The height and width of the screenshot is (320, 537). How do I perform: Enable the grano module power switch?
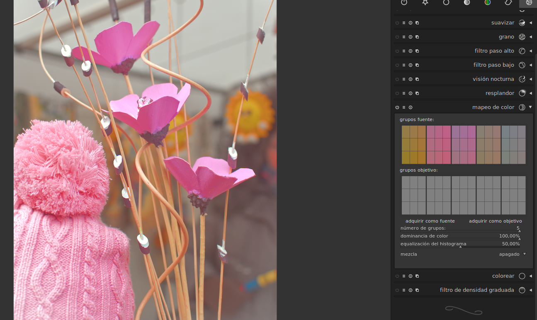click(397, 37)
